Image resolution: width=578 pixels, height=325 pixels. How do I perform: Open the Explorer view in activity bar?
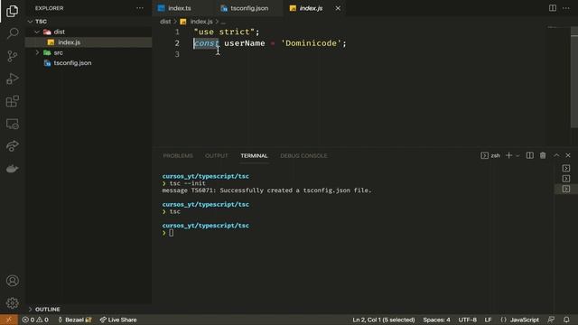click(12, 11)
